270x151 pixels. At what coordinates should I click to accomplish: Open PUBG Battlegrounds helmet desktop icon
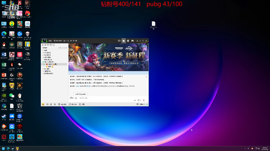27,55
